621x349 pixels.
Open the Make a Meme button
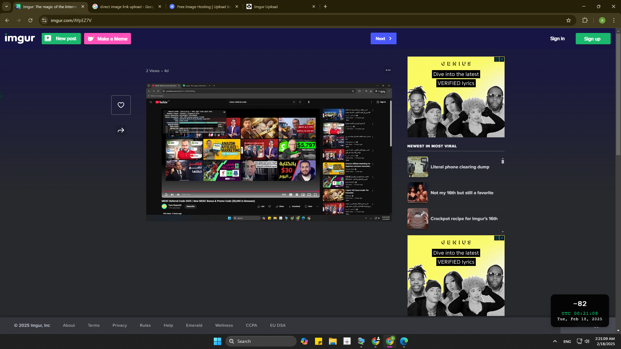pos(107,39)
